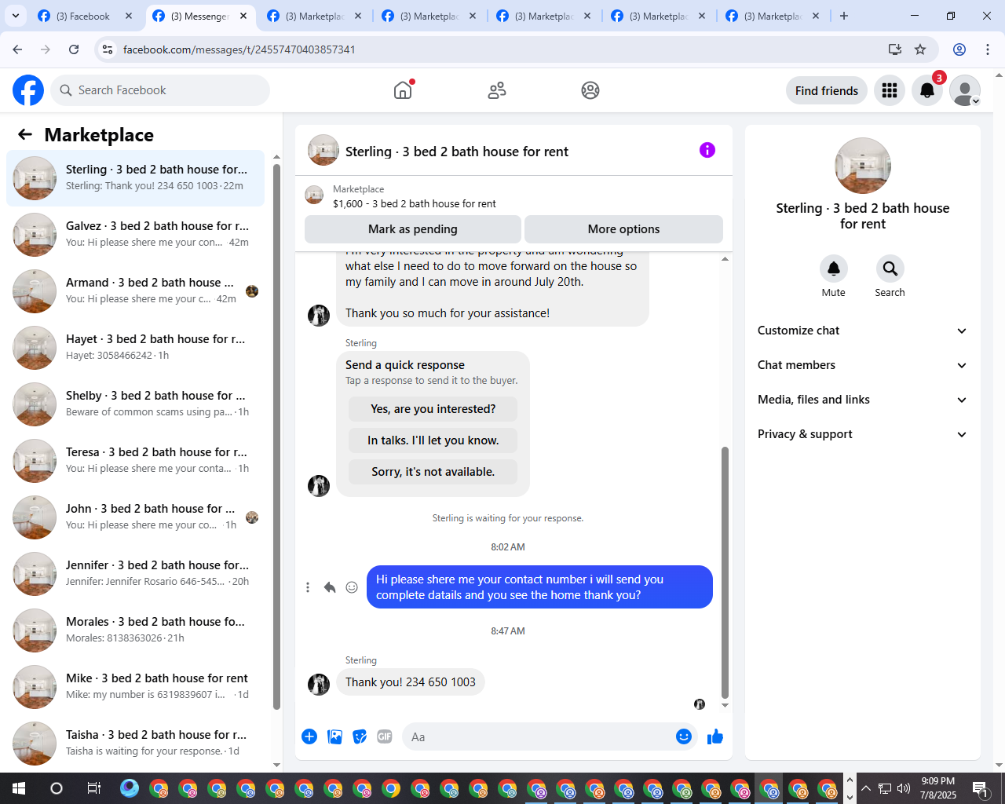Open the Groups icon in top navigation
This screenshot has width=1005, height=804.
coord(590,90)
